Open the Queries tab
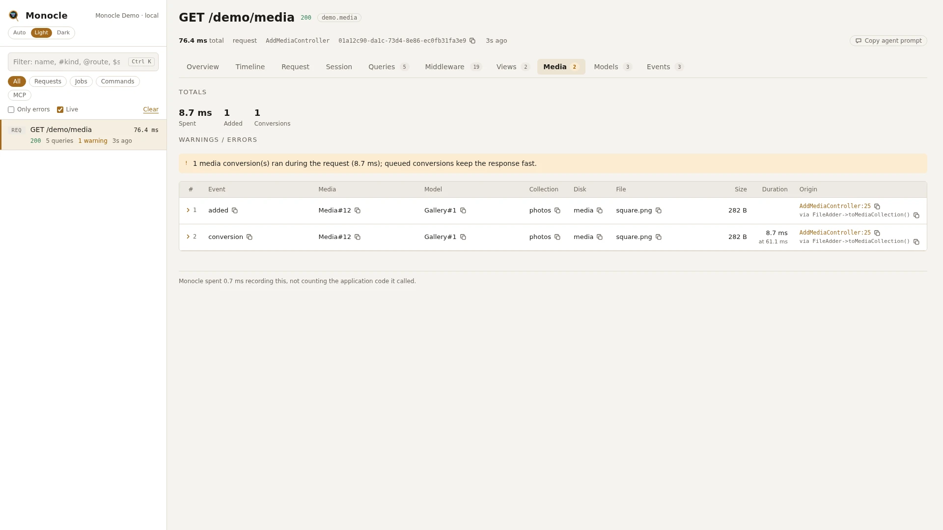 [388, 67]
